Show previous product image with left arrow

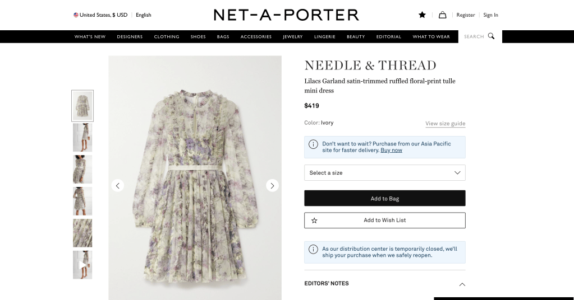[x=117, y=185]
